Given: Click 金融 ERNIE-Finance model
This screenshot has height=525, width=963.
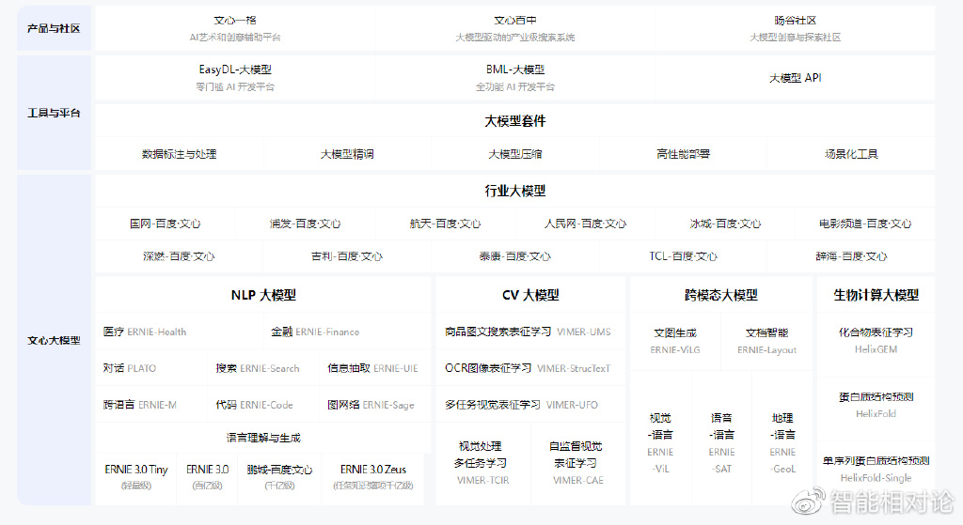Looking at the screenshot, I should point(347,332).
